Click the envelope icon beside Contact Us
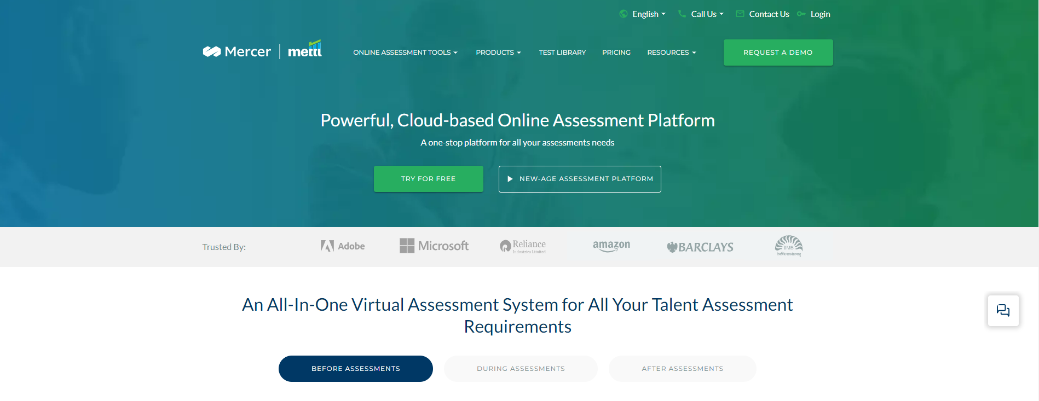 coord(740,14)
